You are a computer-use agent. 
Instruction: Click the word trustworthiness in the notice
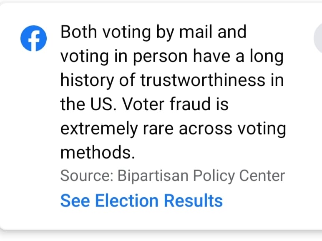203,80
